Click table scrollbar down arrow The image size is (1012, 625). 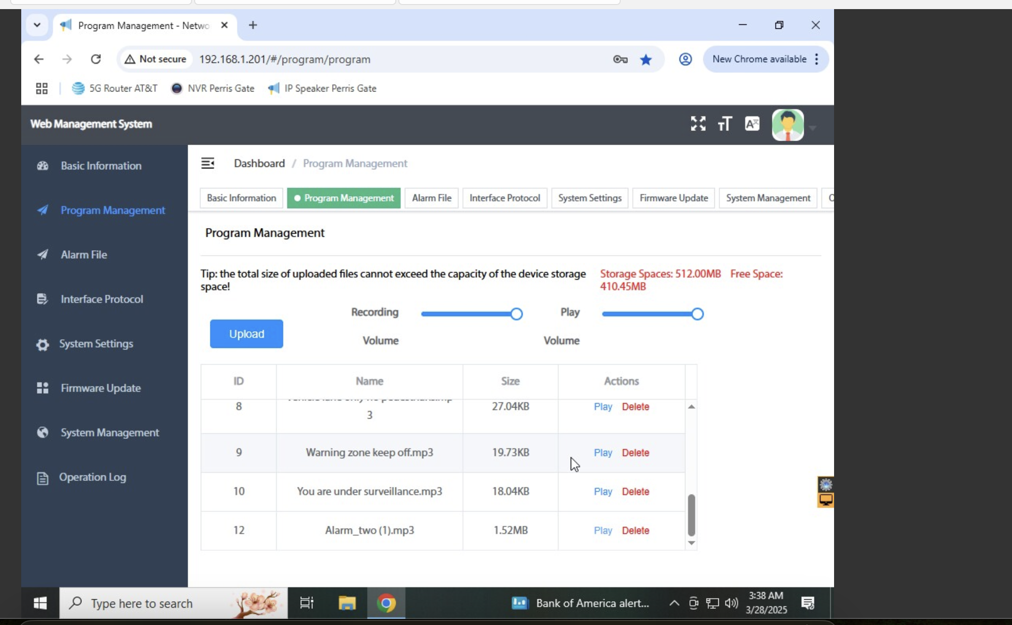(x=691, y=543)
